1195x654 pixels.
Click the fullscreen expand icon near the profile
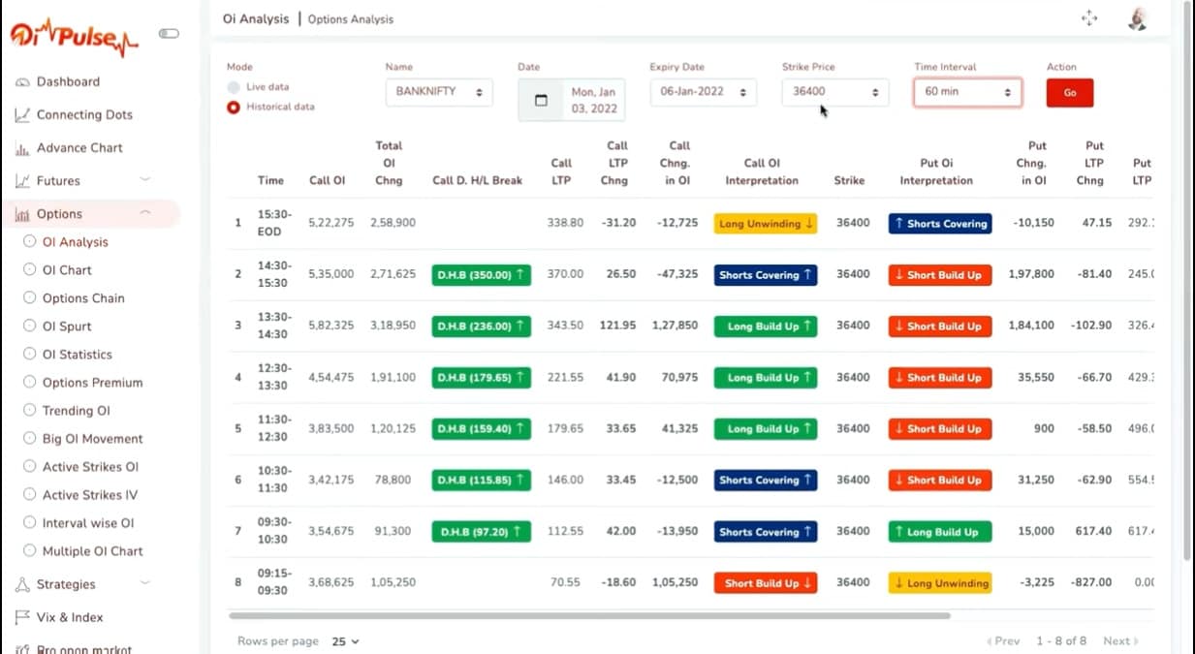pos(1089,17)
